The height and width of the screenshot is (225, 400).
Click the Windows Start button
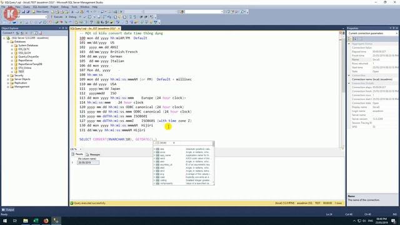click(5, 221)
